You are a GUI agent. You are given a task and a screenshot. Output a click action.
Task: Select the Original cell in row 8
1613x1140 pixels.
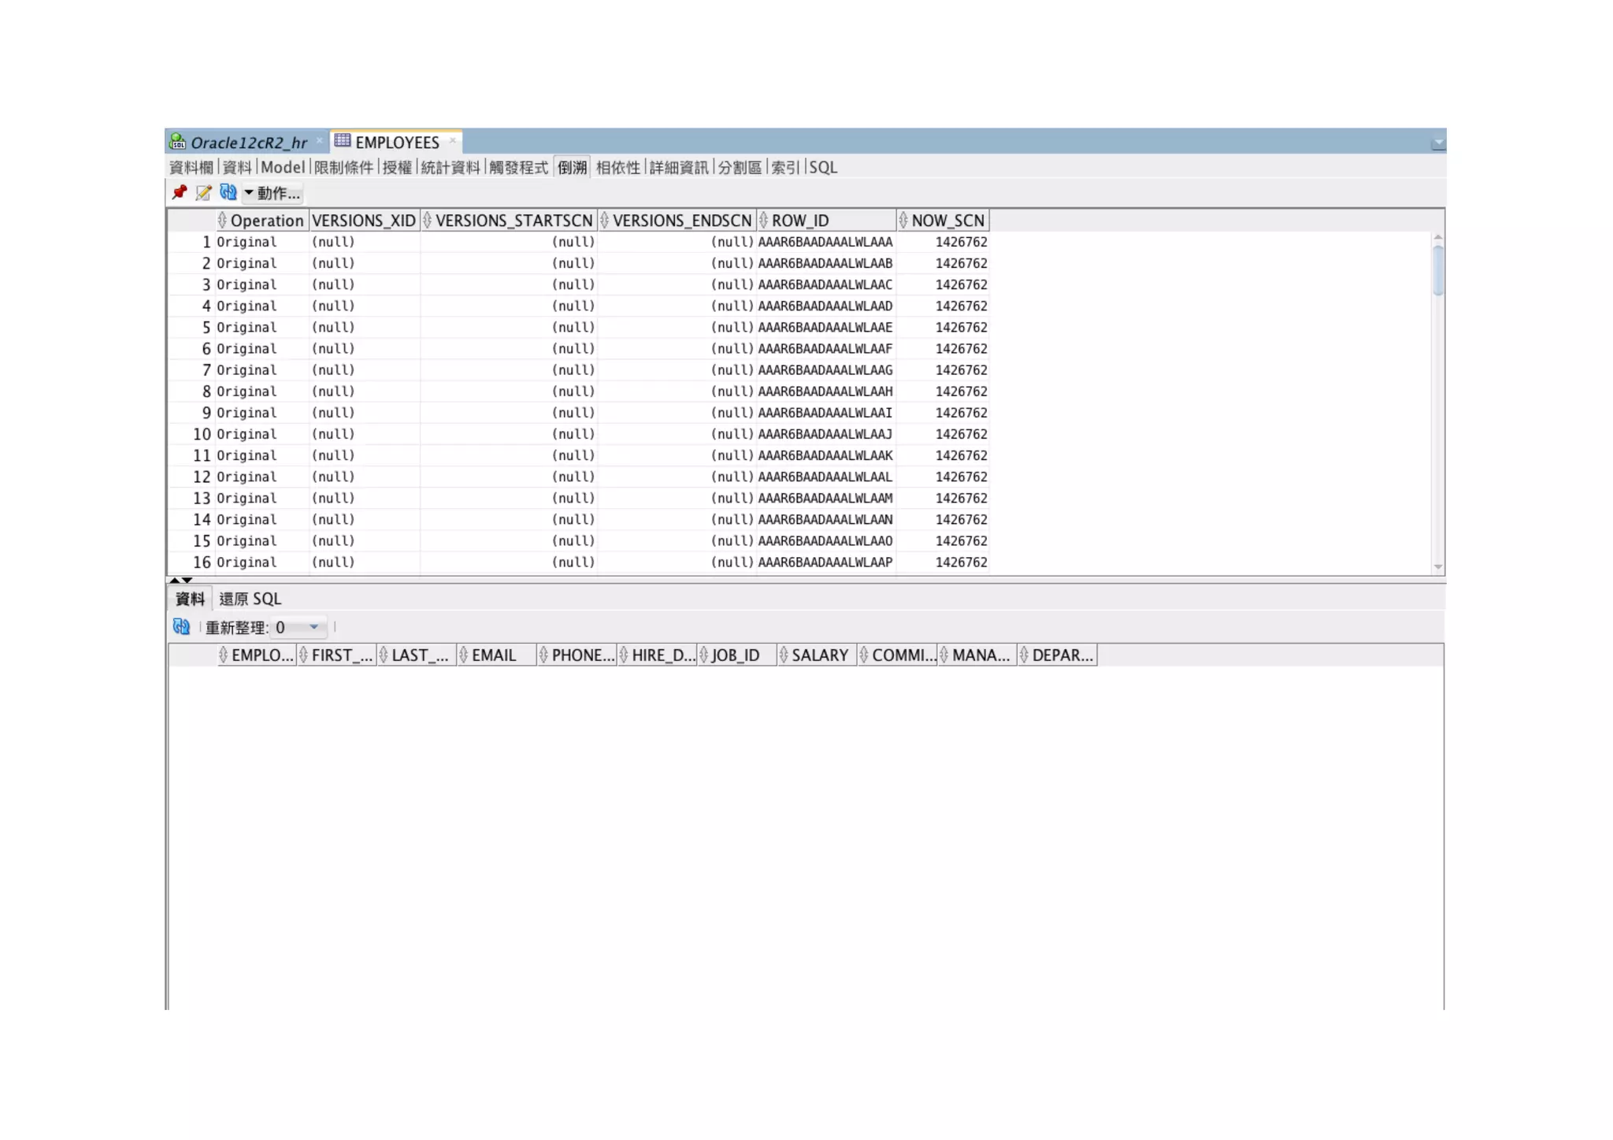(262, 392)
